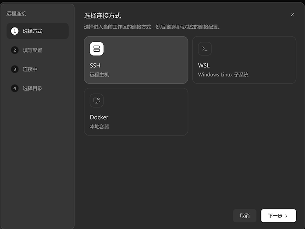Select the SSH connection card

pos(136,60)
